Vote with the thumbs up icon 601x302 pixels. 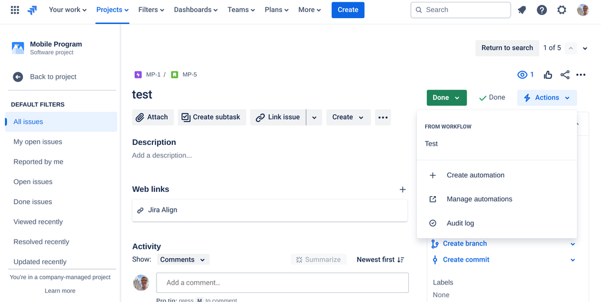(548, 75)
